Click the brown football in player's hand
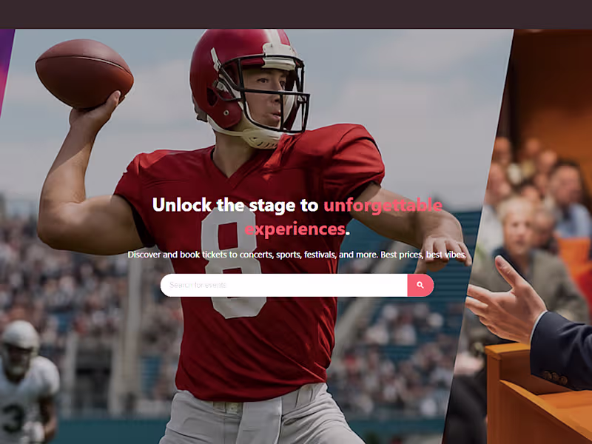The height and width of the screenshot is (444, 592). pyautogui.click(x=84, y=74)
